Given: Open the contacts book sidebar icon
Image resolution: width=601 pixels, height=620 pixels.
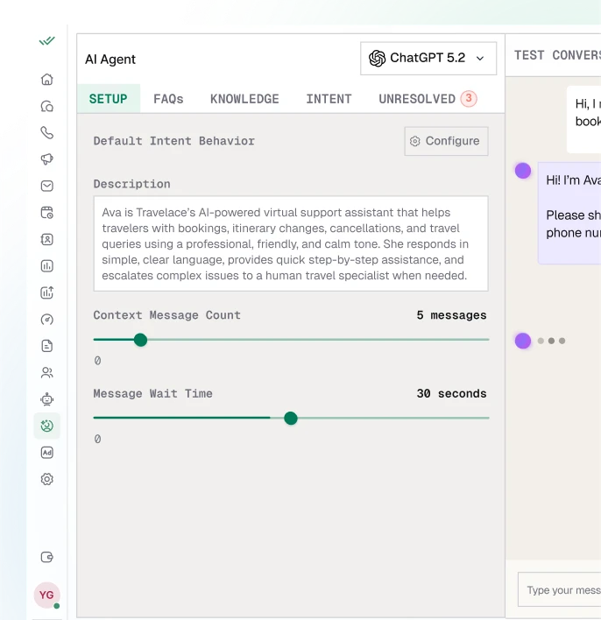Looking at the screenshot, I should click(47, 239).
